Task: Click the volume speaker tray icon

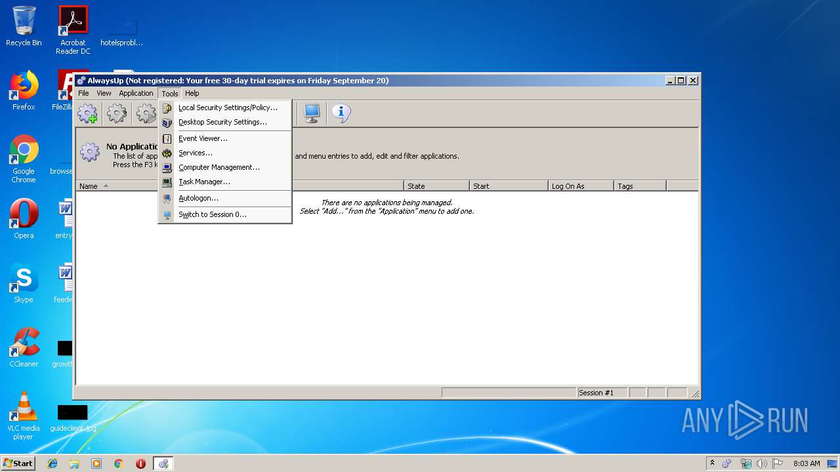Action: (x=762, y=463)
